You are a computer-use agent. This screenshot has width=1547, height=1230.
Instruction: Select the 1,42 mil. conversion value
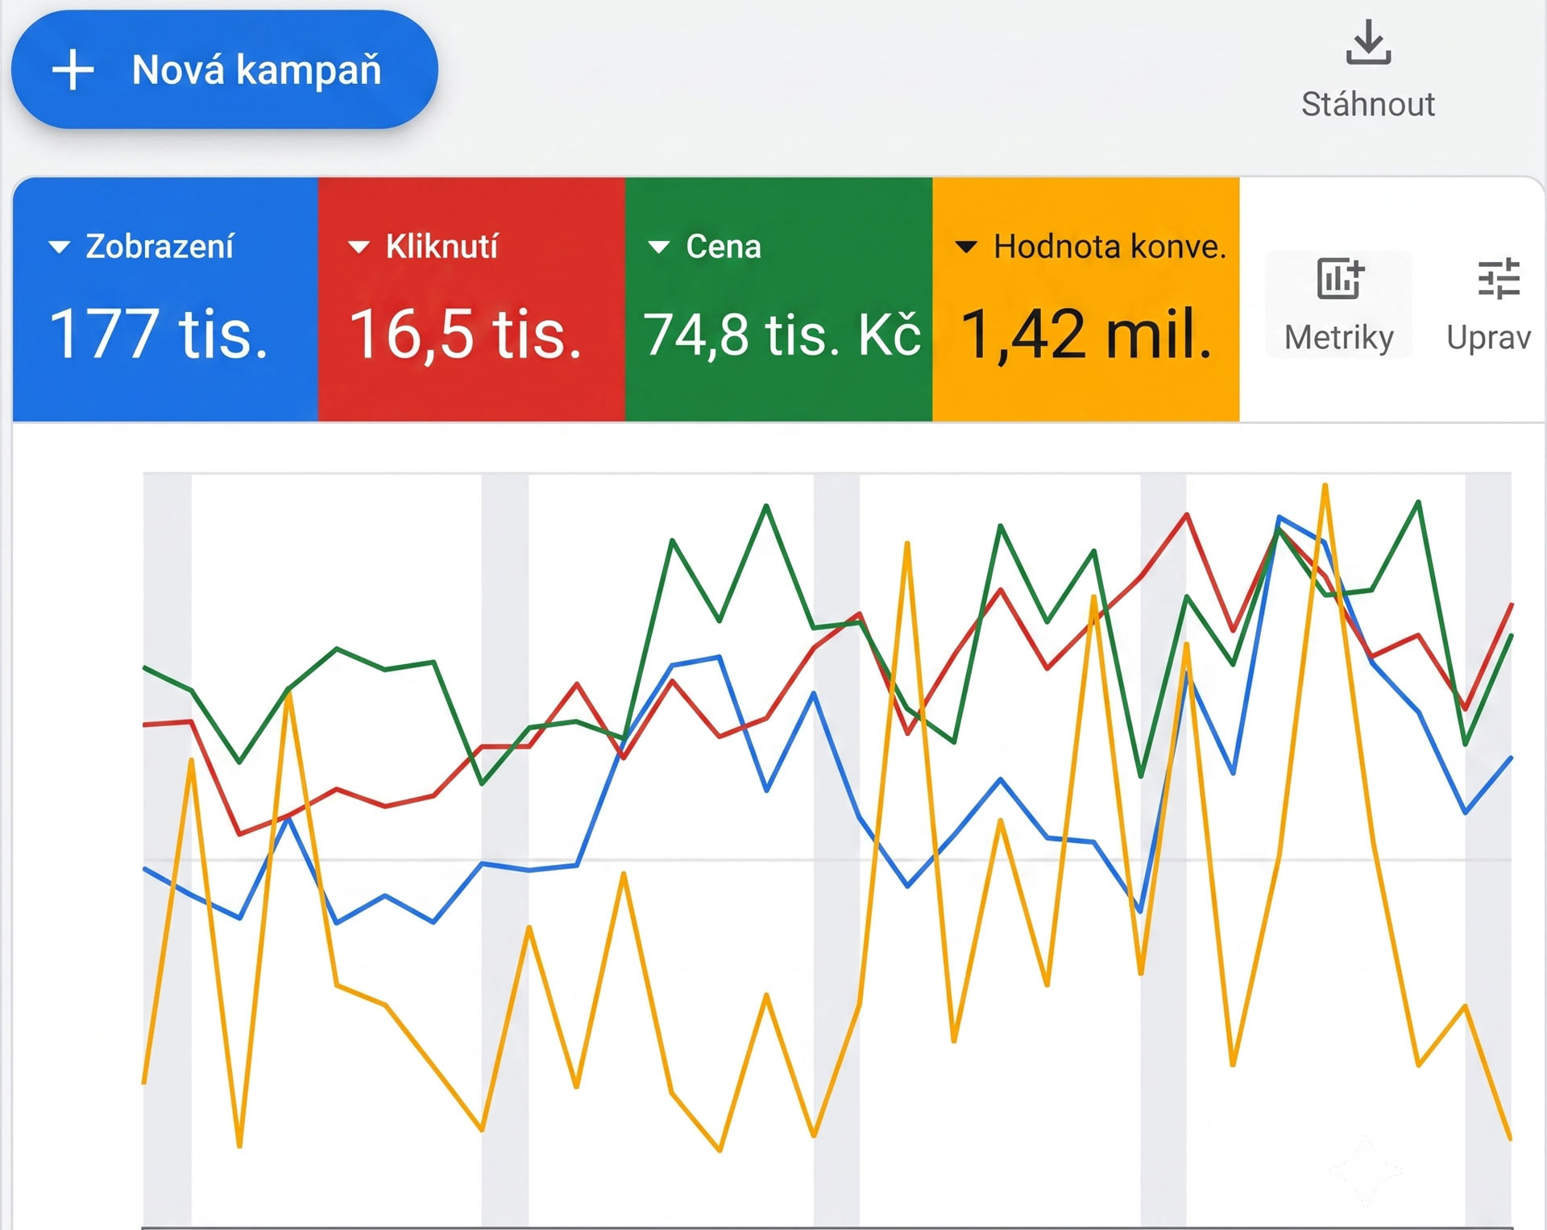pyautogui.click(x=1087, y=334)
